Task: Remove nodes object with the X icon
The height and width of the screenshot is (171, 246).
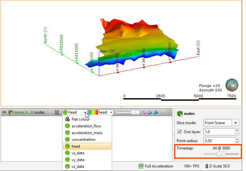Action: [x=57, y=112]
